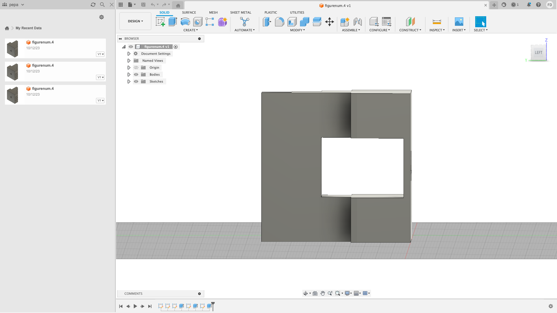Select the Create Form tool
Image resolution: width=557 pixels, height=313 pixels.
click(223, 22)
